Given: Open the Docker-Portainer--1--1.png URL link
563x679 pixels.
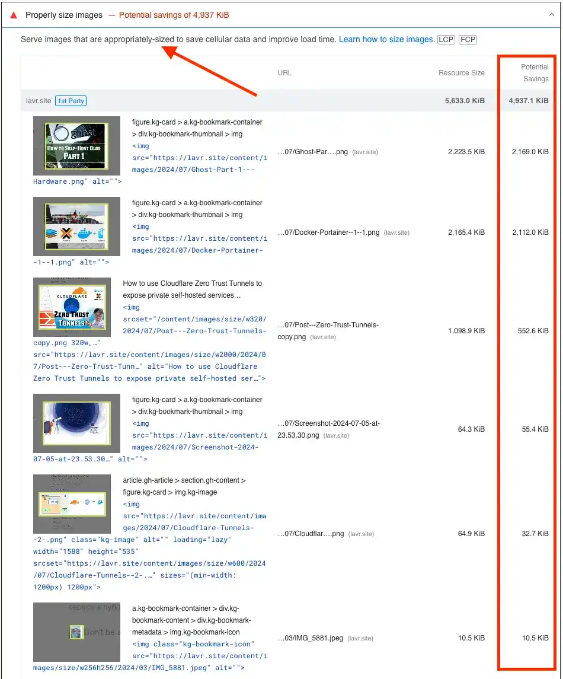Looking at the screenshot, I should tap(328, 232).
